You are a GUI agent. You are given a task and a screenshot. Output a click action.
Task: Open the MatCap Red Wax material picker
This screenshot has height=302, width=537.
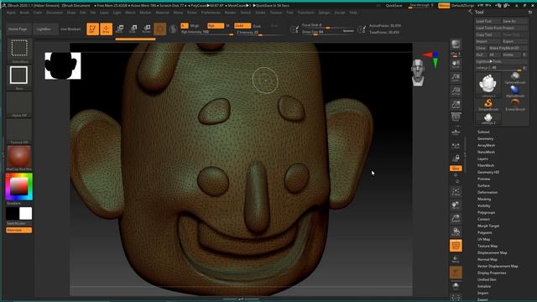click(19, 158)
